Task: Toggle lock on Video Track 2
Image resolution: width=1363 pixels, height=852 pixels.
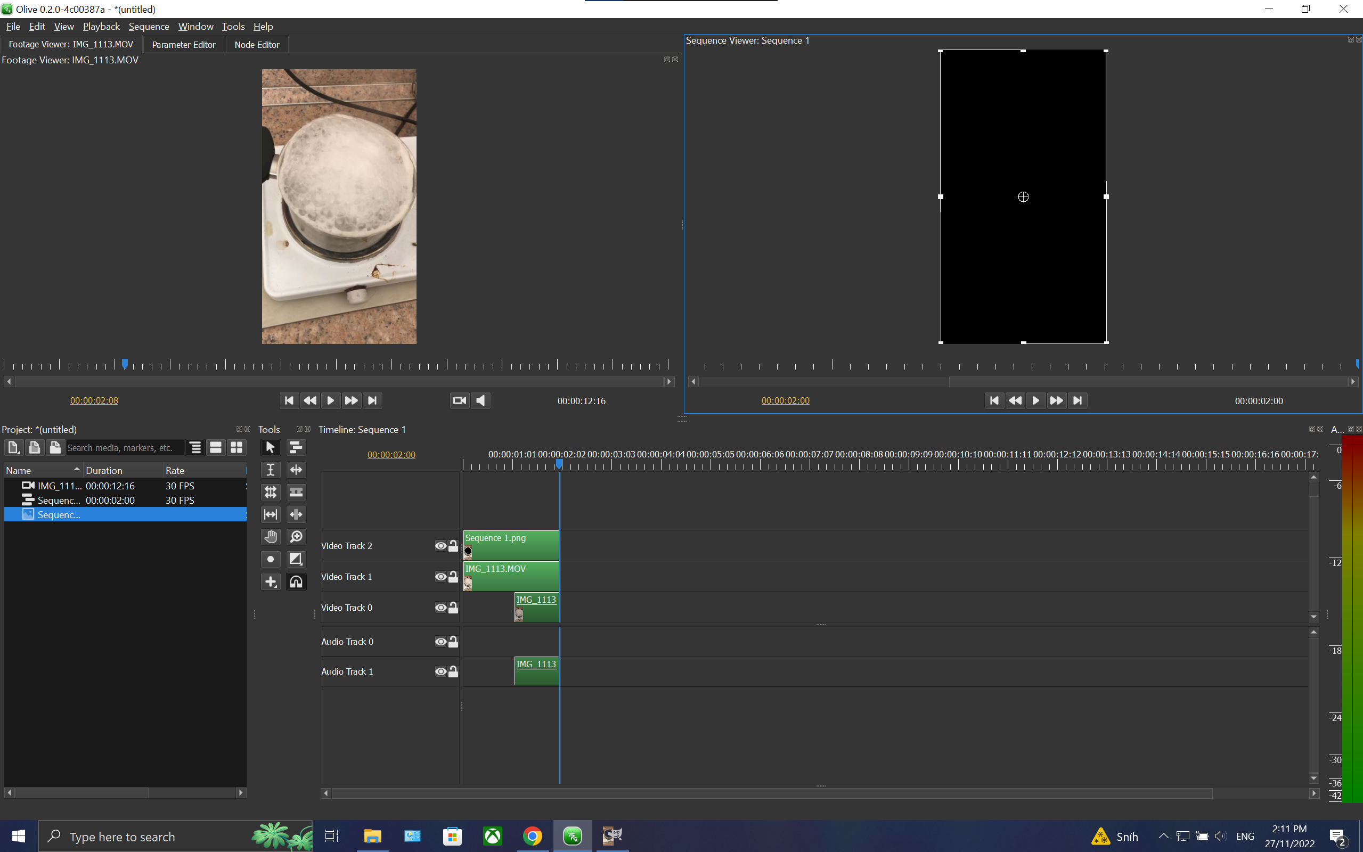Action: pyautogui.click(x=453, y=545)
